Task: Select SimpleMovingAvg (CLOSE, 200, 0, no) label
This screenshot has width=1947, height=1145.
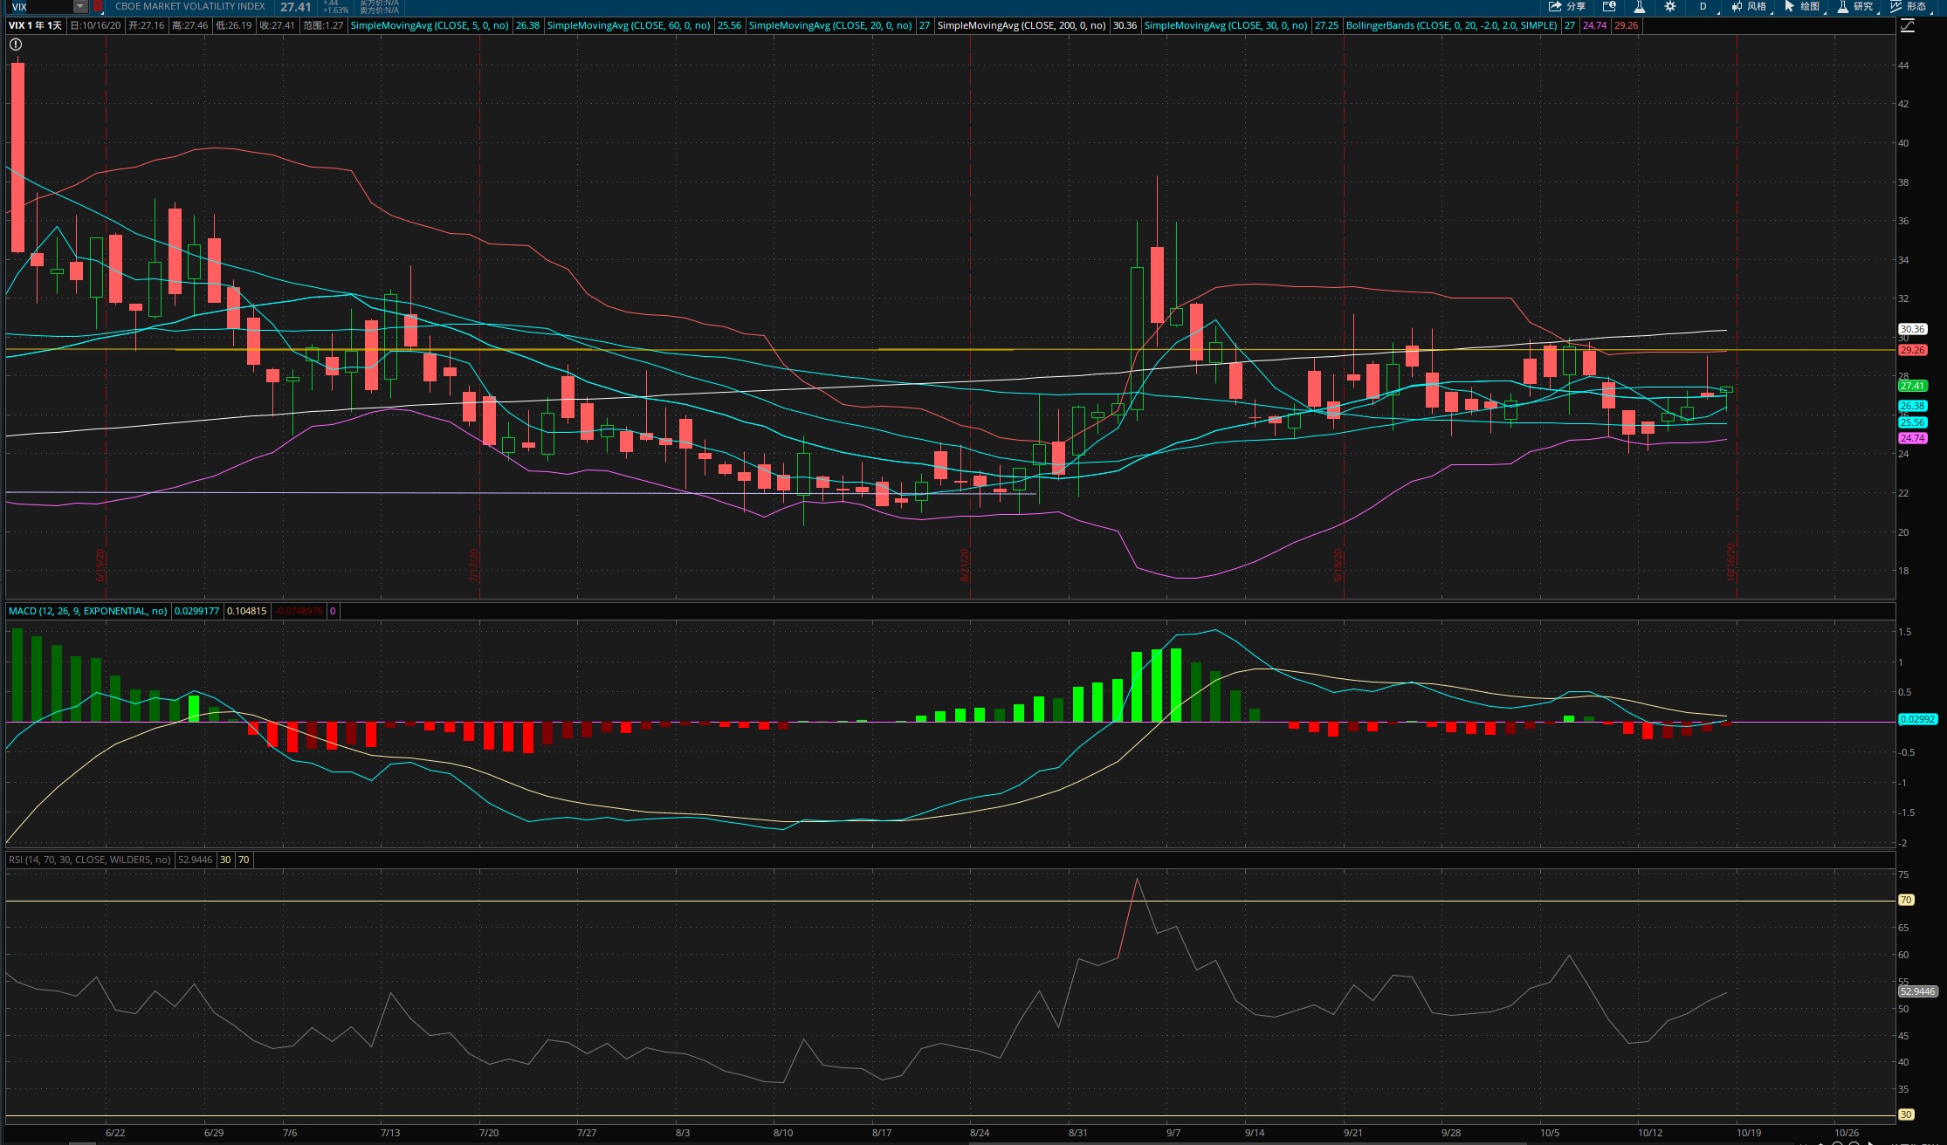Action: tap(1022, 25)
